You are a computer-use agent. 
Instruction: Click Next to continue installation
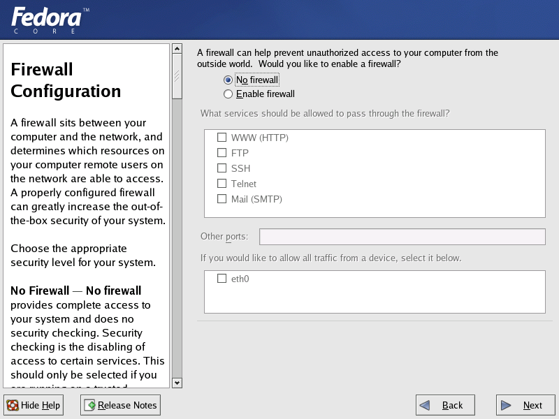[x=525, y=406]
